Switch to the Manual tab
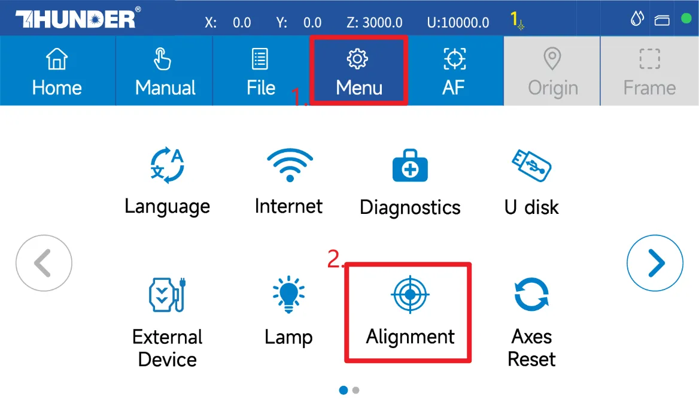The width and height of the screenshot is (699, 420). (165, 71)
